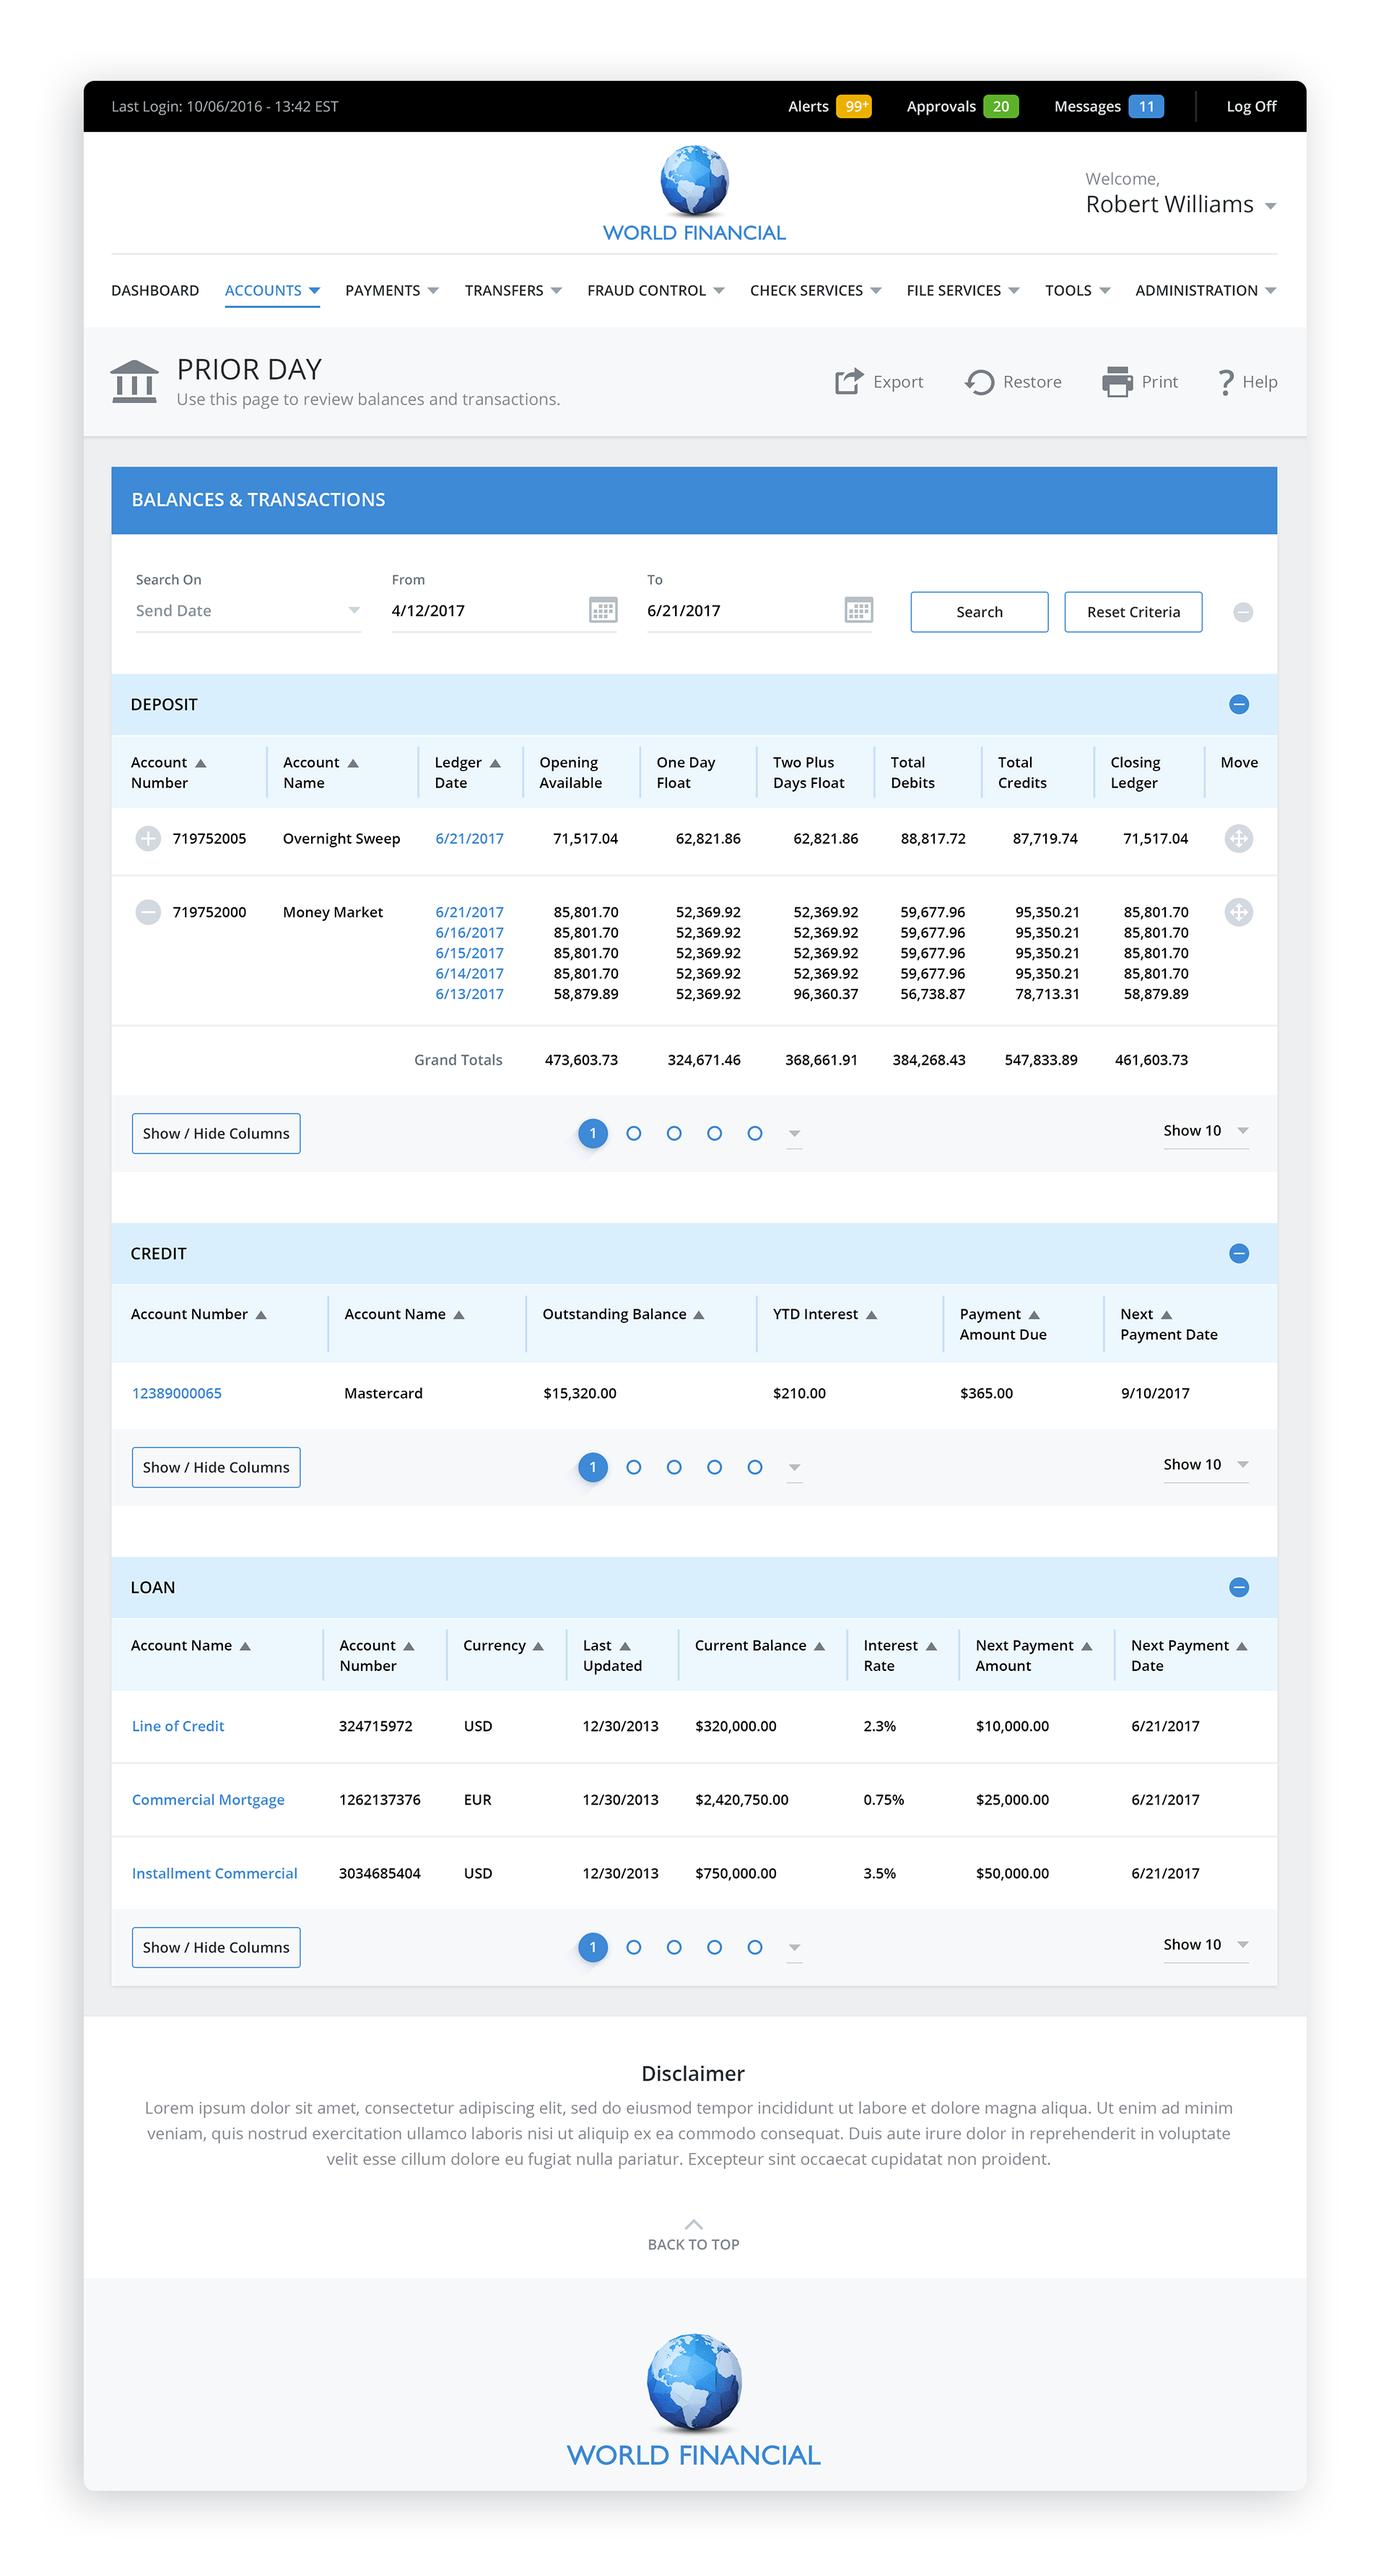This screenshot has height=2576, width=1386.
Task: Open the Dashboard menu item
Action: pyautogui.click(x=155, y=290)
